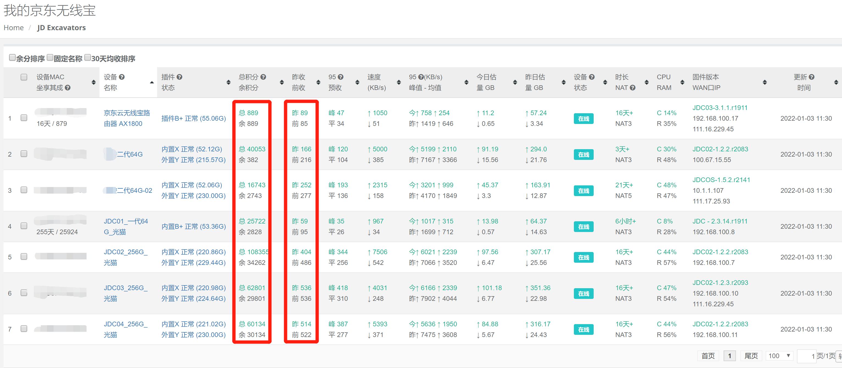The width and height of the screenshot is (842, 368).
Task: Select the JD Excavators breadcrumb item
Action: [62, 27]
